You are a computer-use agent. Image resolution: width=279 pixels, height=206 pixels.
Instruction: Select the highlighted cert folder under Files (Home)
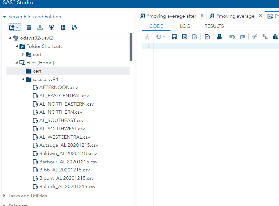(68, 71)
